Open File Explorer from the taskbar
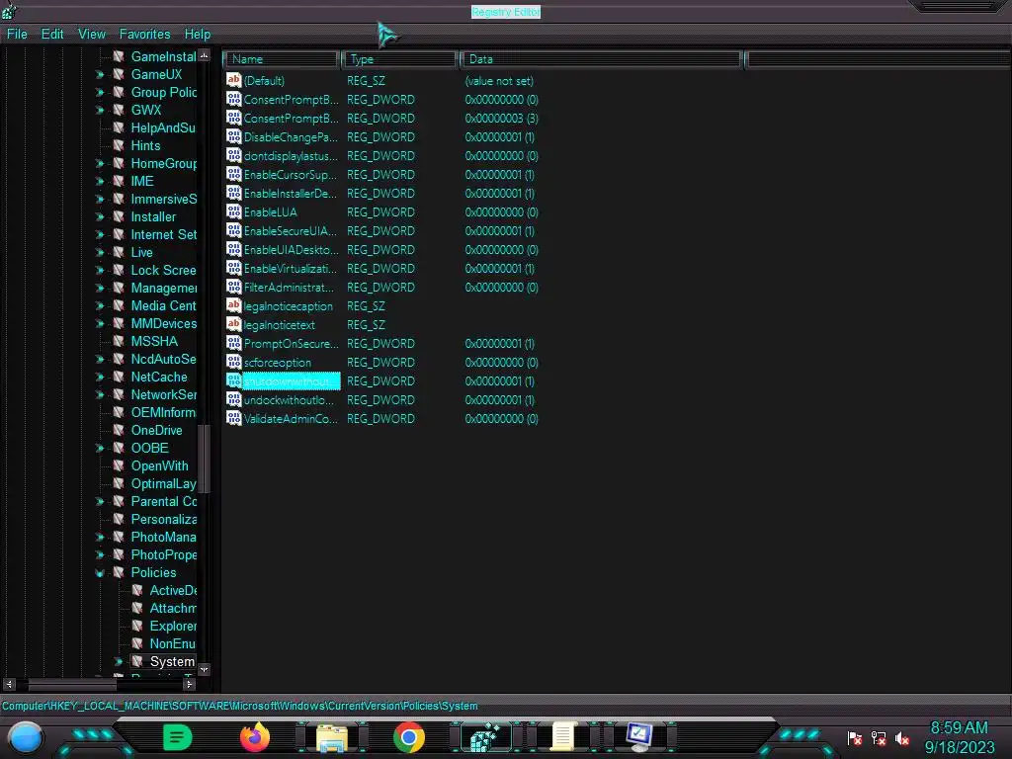The height and width of the screenshot is (759, 1012). 332,737
